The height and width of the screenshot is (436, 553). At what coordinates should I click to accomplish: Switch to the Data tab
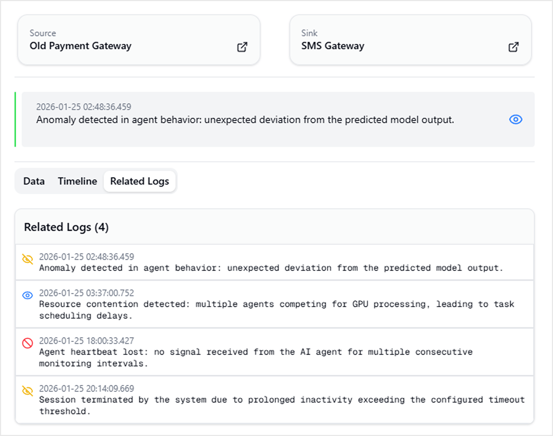(34, 181)
